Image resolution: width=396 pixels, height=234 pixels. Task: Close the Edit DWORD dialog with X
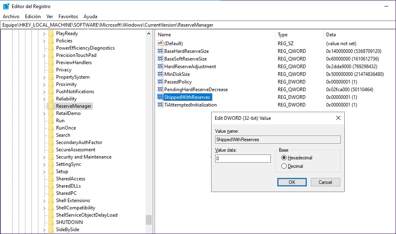coord(338,118)
